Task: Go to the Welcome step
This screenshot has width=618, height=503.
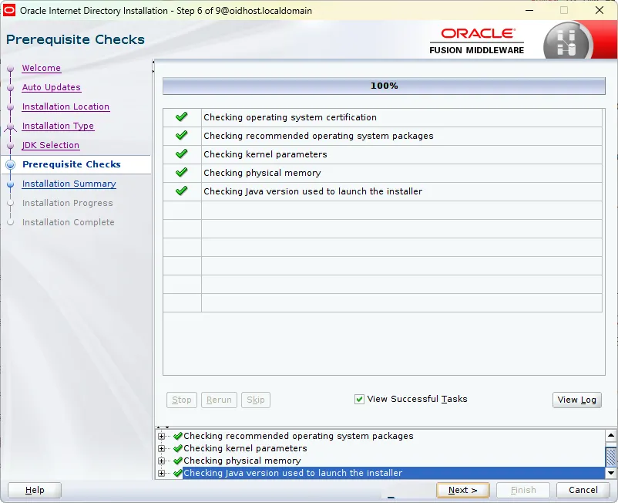Action: [x=42, y=68]
